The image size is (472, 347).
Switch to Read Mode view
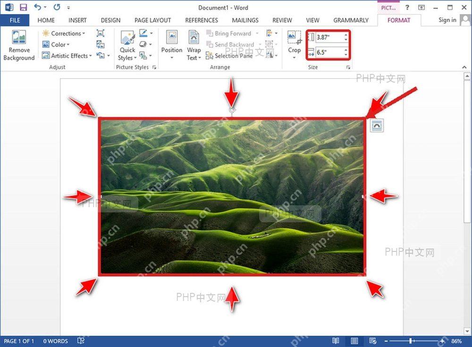(x=336, y=341)
